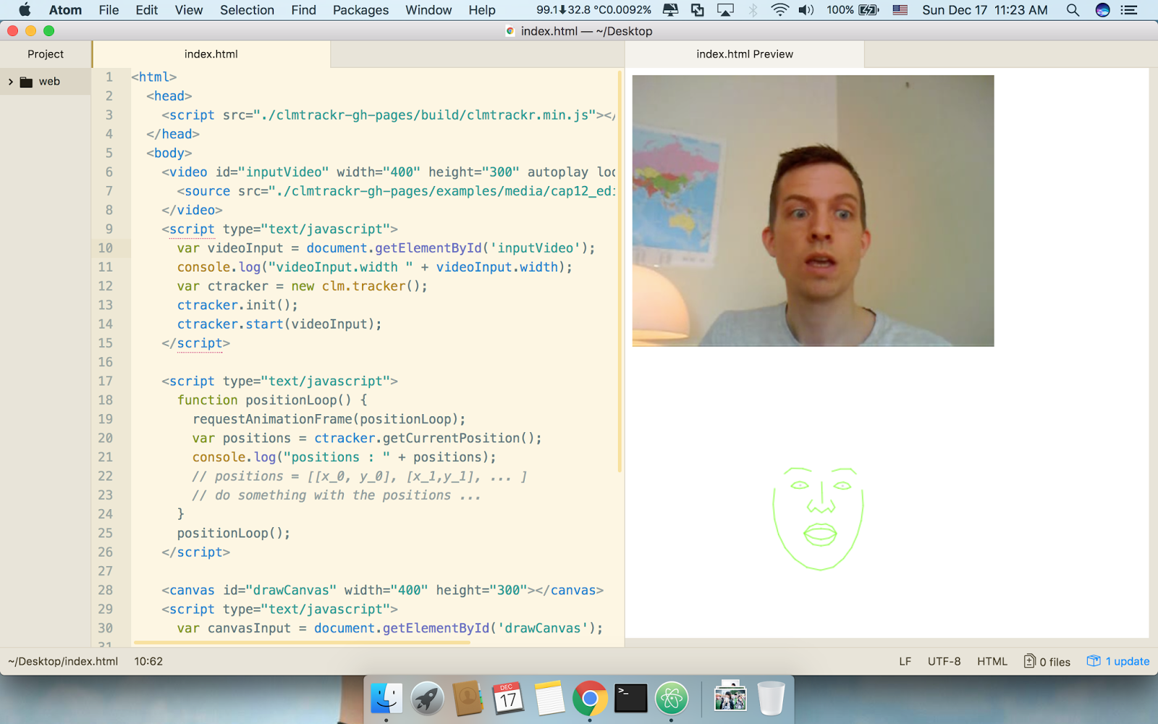Open the Edit menu
This screenshot has height=724, width=1158.
coord(146,10)
